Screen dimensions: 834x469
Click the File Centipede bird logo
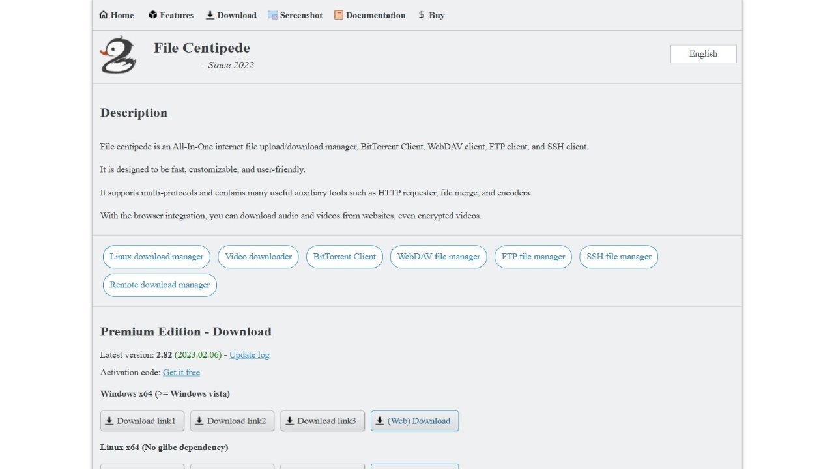click(x=119, y=55)
